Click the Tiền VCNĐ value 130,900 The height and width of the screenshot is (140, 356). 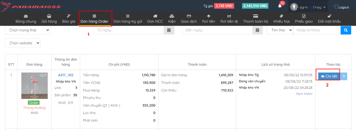point(149,83)
